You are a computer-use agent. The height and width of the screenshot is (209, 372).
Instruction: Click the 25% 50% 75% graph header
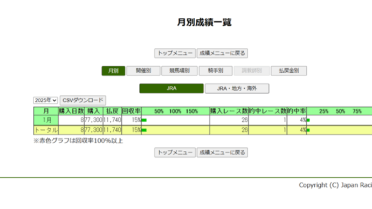[340, 111]
